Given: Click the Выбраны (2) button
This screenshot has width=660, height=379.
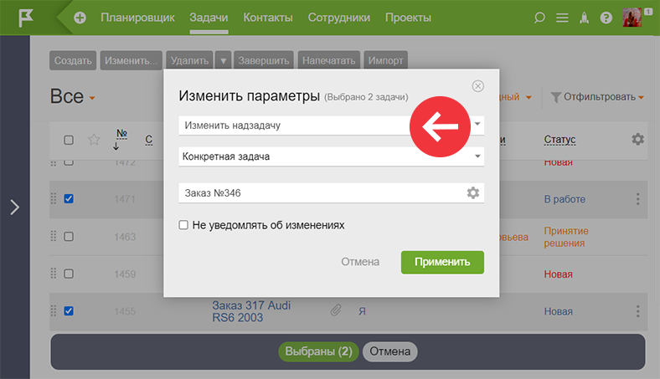Looking at the screenshot, I should tap(318, 351).
